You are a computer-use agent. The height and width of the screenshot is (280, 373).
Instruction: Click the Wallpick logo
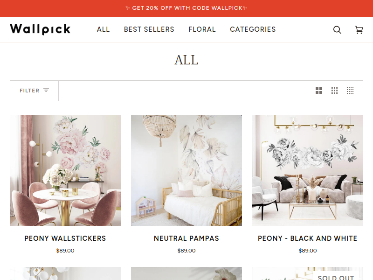point(40,29)
